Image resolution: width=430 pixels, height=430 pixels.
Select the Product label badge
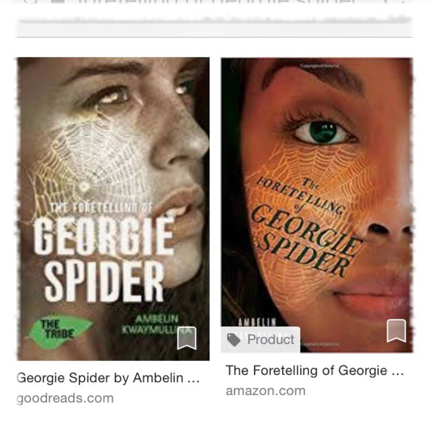(260, 340)
